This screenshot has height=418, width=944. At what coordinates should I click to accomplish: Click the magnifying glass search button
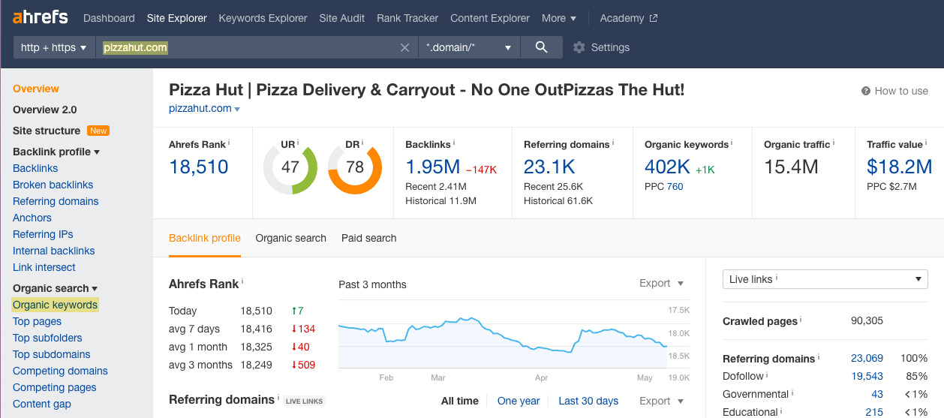pyautogui.click(x=541, y=47)
